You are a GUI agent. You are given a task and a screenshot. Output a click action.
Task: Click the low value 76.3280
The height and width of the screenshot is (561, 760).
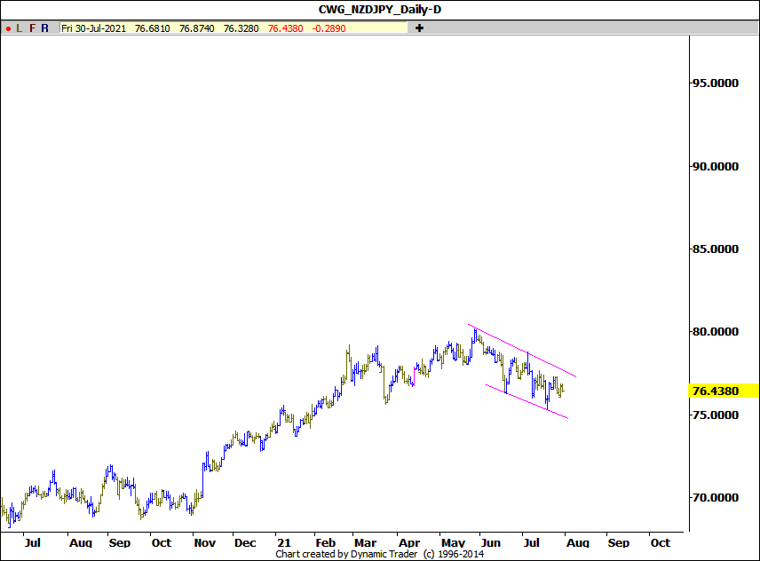point(241,28)
